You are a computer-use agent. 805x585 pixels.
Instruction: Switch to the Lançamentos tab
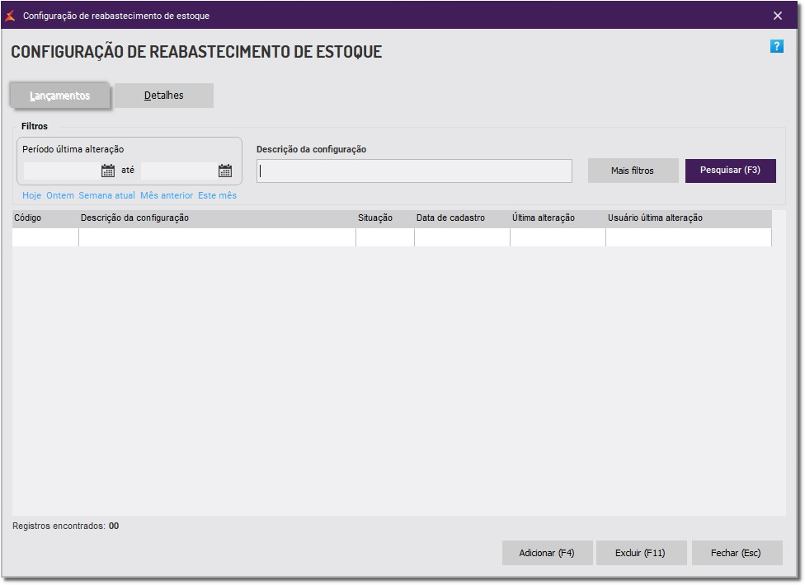pyautogui.click(x=59, y=96)
